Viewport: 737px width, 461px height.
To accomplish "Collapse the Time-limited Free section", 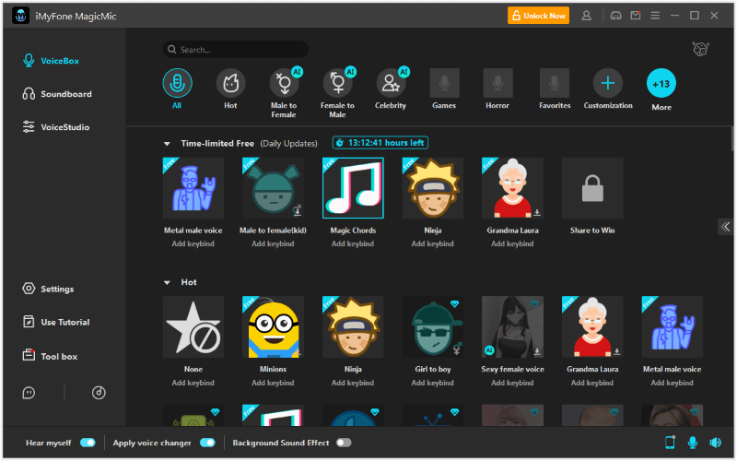I will 167,144.
